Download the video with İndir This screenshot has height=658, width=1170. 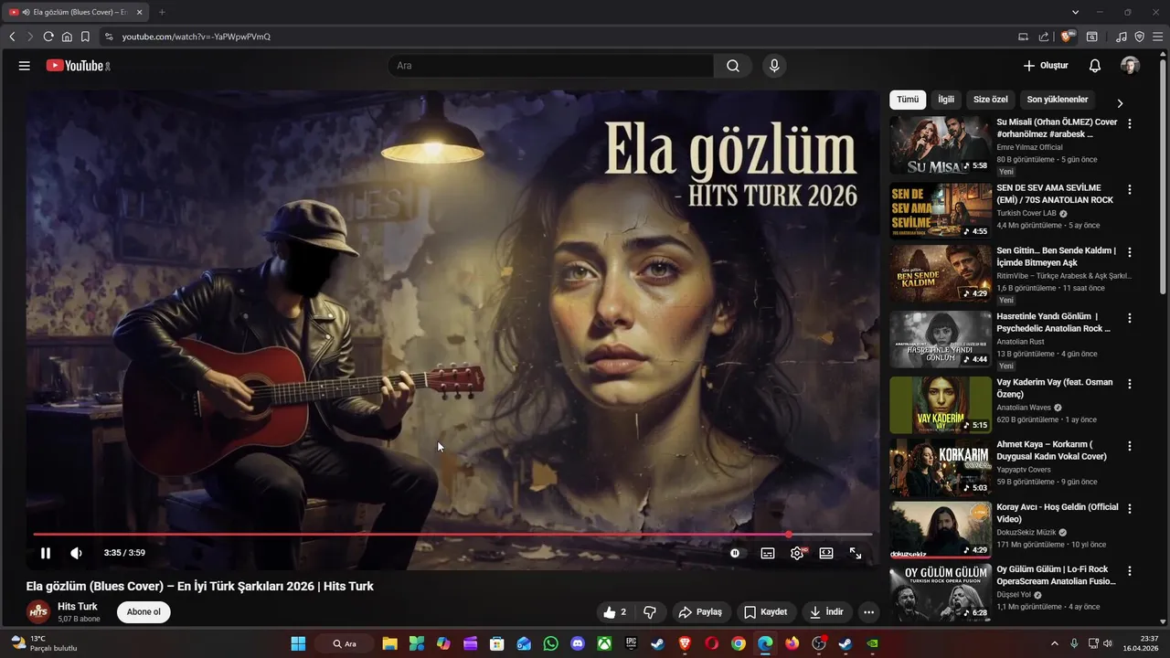point(826,612)
